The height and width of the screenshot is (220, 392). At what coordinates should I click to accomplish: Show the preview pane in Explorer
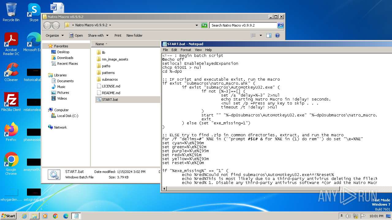pos(269,35)
